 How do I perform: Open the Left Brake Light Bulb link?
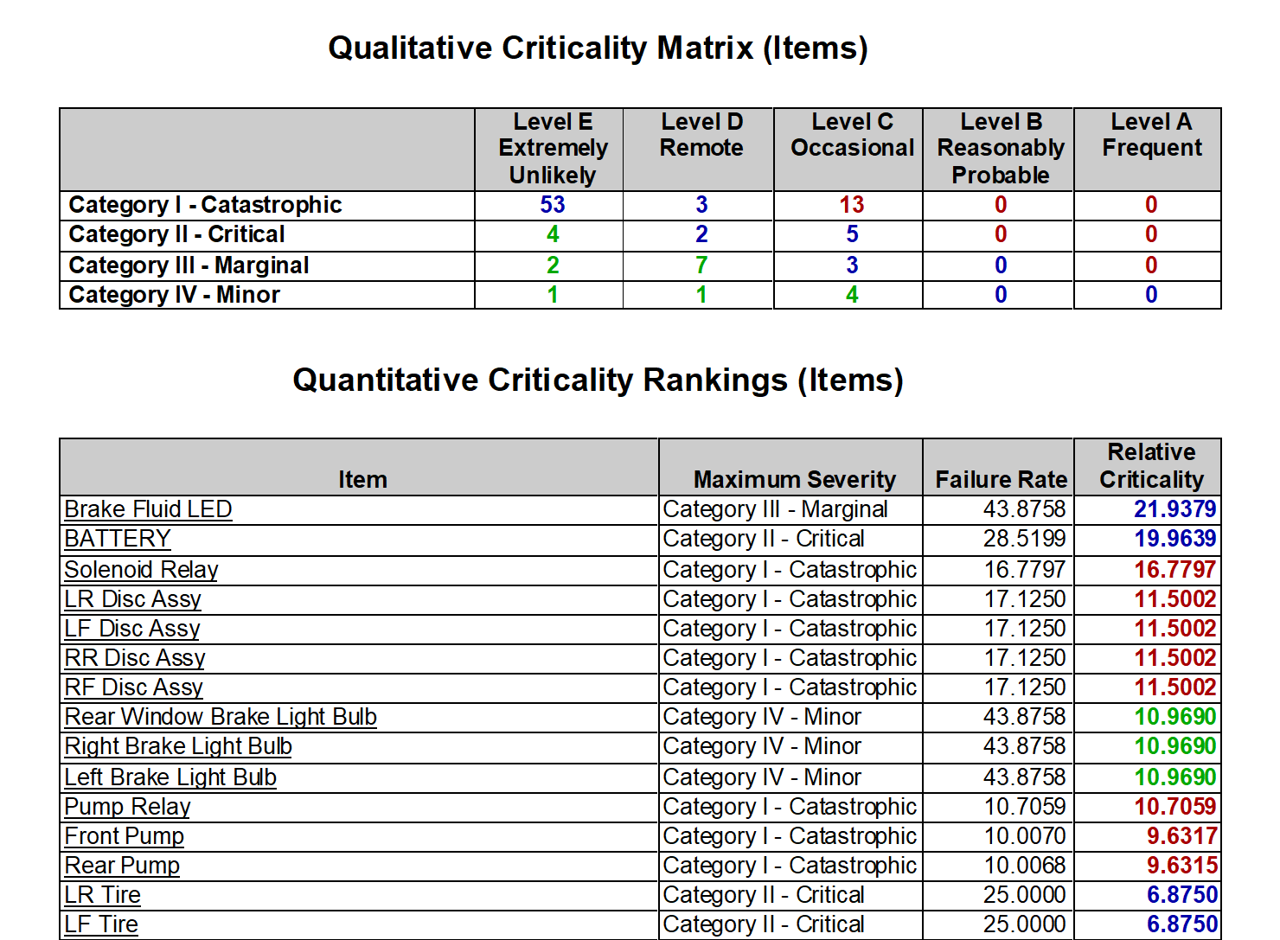170,777
